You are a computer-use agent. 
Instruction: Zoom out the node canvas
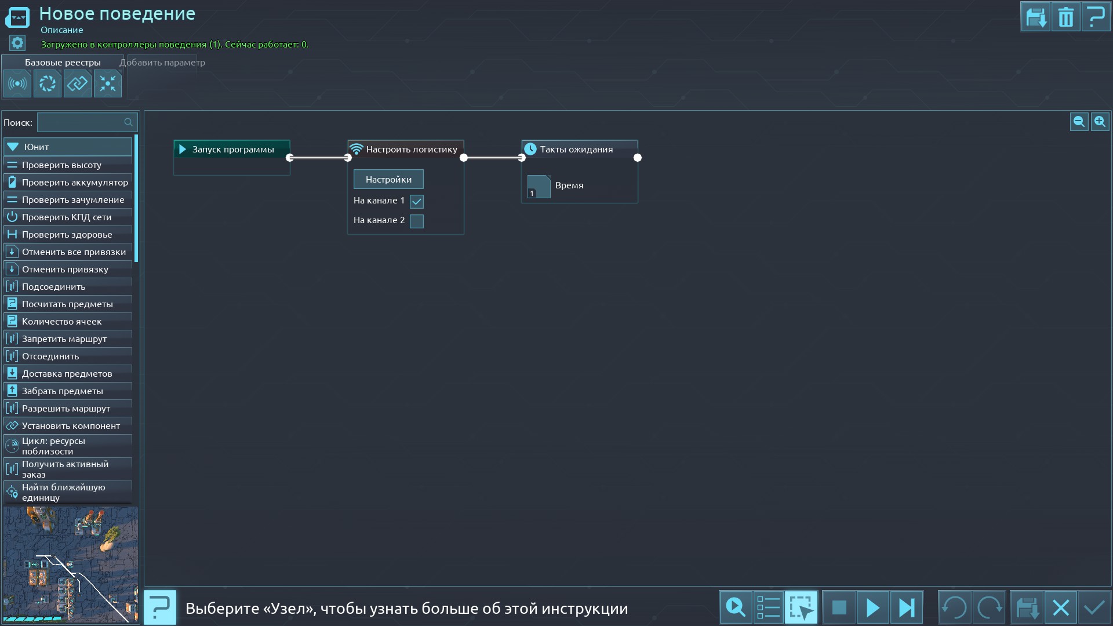click(1079, 122)
